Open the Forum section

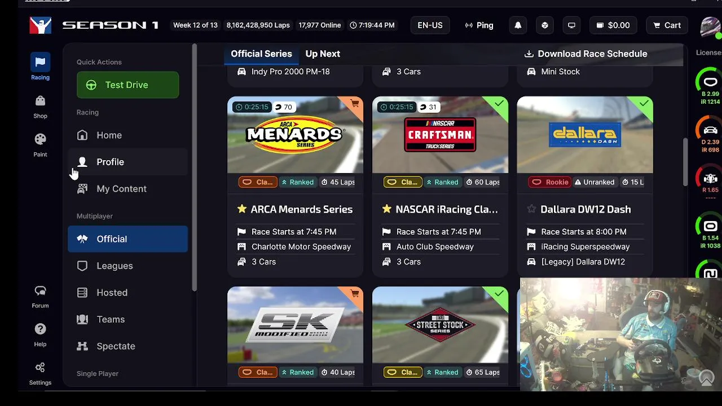coord(40,296)
